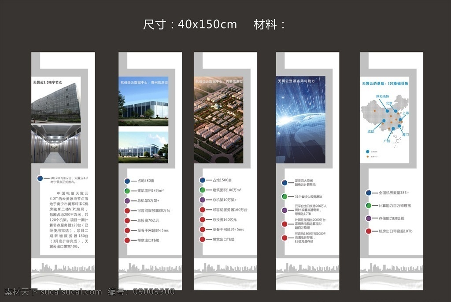Viewport: 451px width, 302px height.
Task: Select the '可容纳服务器160万台' text
Action: tap(230, 210)
